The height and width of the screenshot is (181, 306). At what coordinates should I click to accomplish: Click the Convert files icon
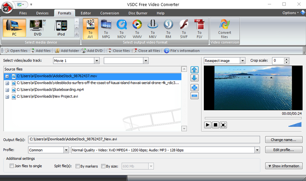(224, 28)
